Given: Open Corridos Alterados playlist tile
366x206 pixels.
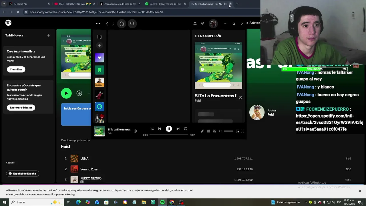Looking at the screenshot, I should coord(100,82).
